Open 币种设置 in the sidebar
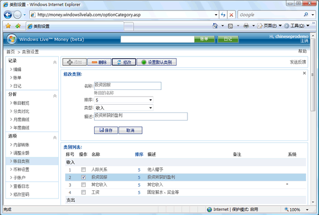The height and width of the screenshot is (215, 319). tap(21, 169)
